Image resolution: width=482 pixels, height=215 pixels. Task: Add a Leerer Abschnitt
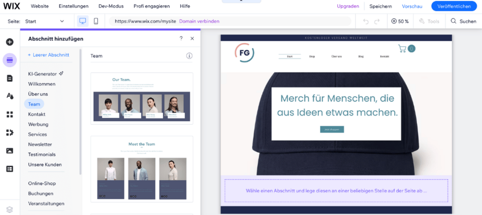(49, 55)
